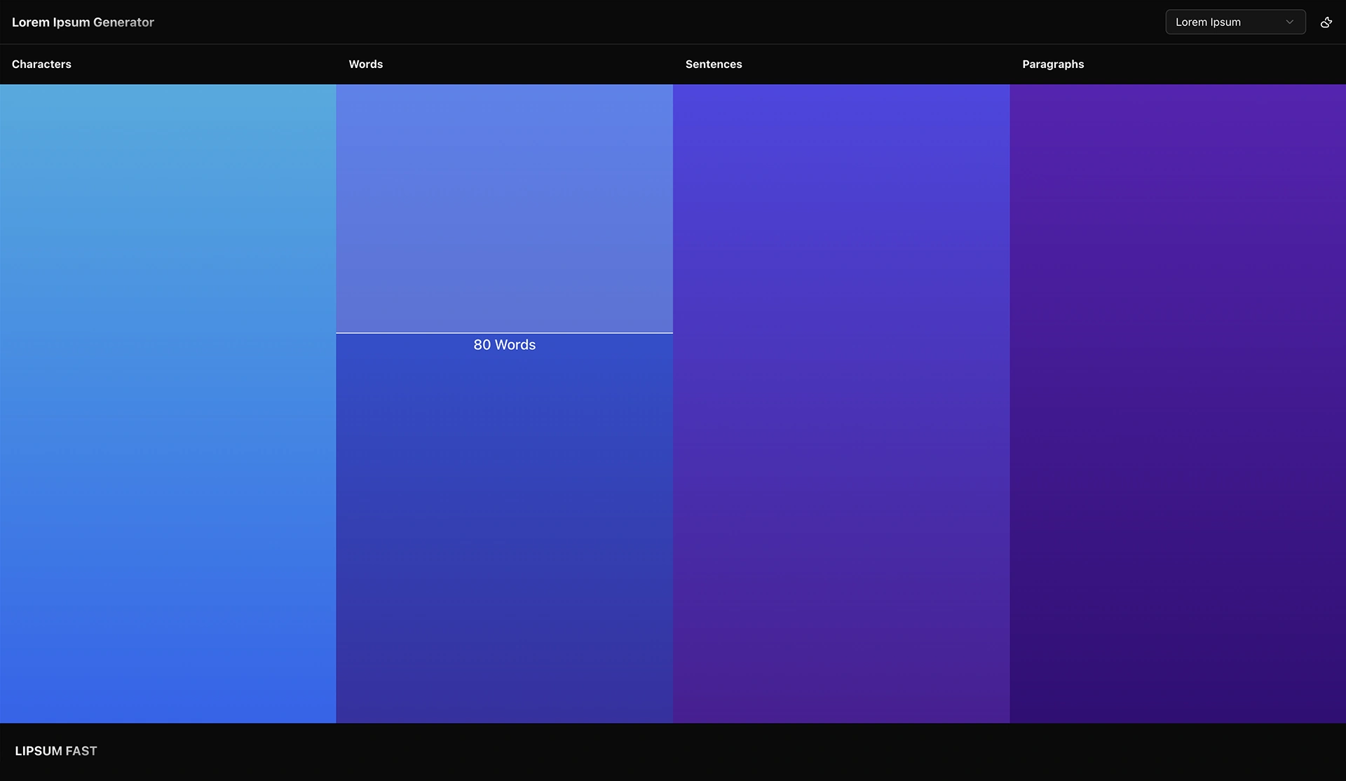This screenshot has width=1346, height=781.
Task: Select the Sentences column header
Action: (x=713, y=64)
